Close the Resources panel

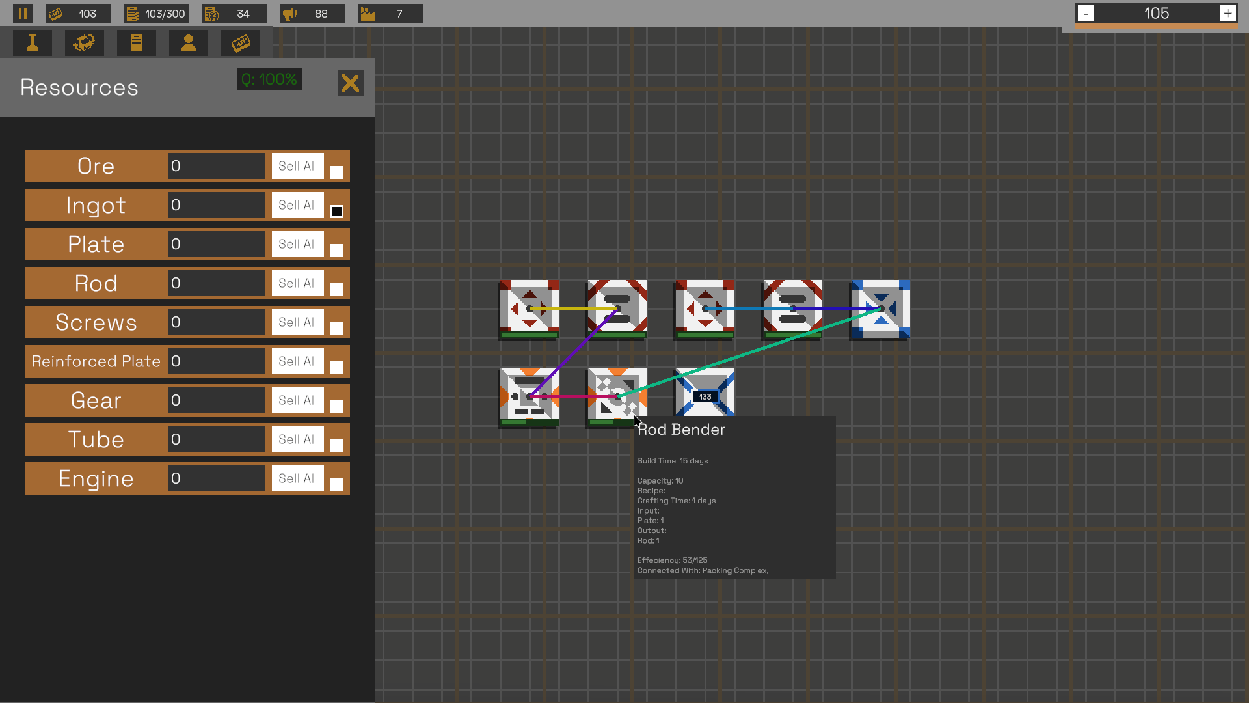[350, 83]
